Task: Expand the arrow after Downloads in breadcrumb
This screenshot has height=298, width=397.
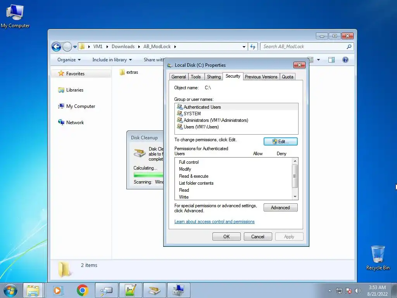Action: click(139, 47)
